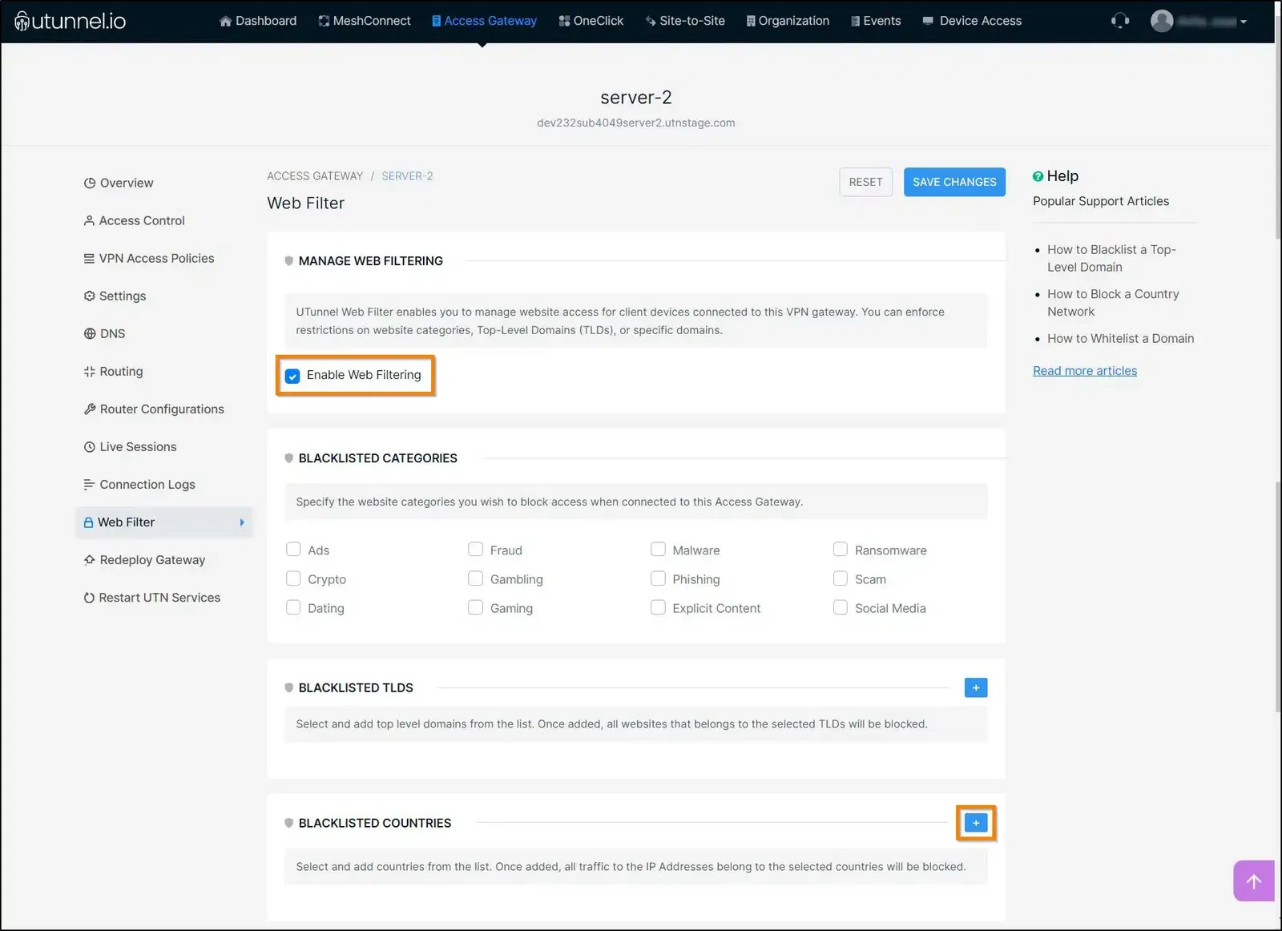Click the Overview sidebar icon
This screenshot has height=931, width=1282.
90,183
